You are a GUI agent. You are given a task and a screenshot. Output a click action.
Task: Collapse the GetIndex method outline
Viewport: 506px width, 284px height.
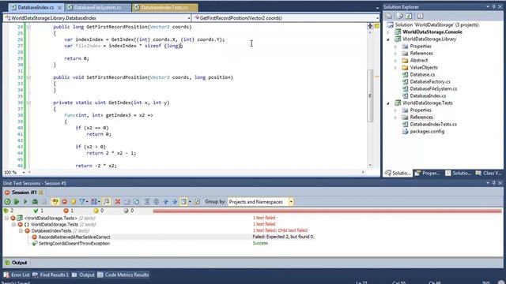coord(28,103)
